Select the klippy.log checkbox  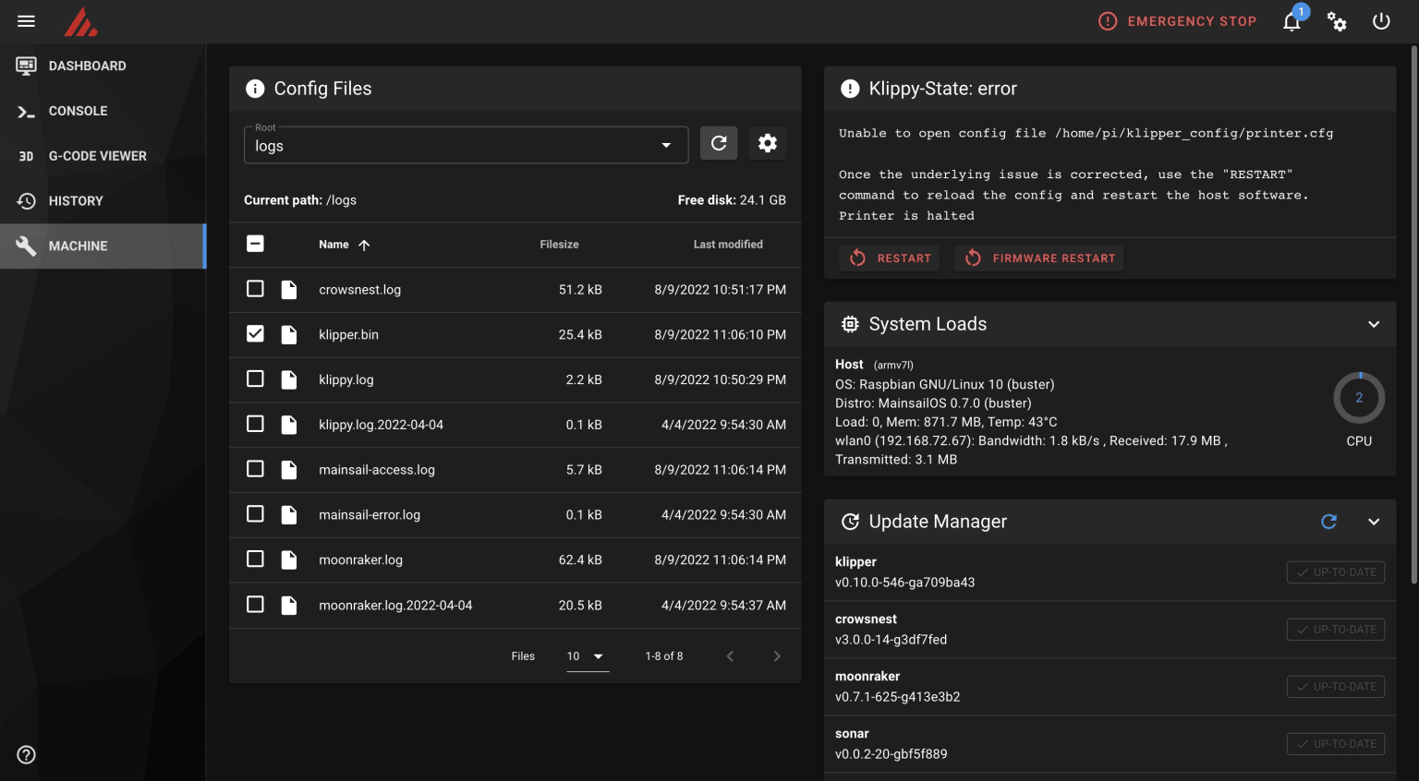tap(256, 378)
